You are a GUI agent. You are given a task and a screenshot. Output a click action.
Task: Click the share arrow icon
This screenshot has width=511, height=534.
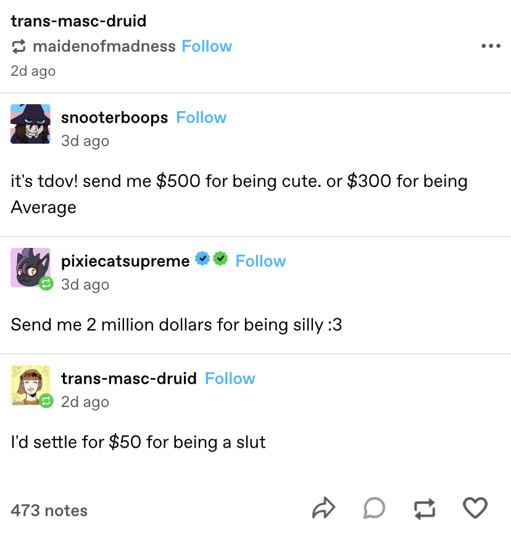click(x=323, y=508)
